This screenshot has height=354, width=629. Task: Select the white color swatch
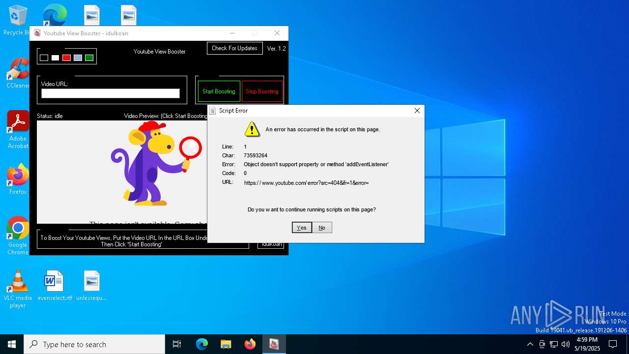[55, 58]
